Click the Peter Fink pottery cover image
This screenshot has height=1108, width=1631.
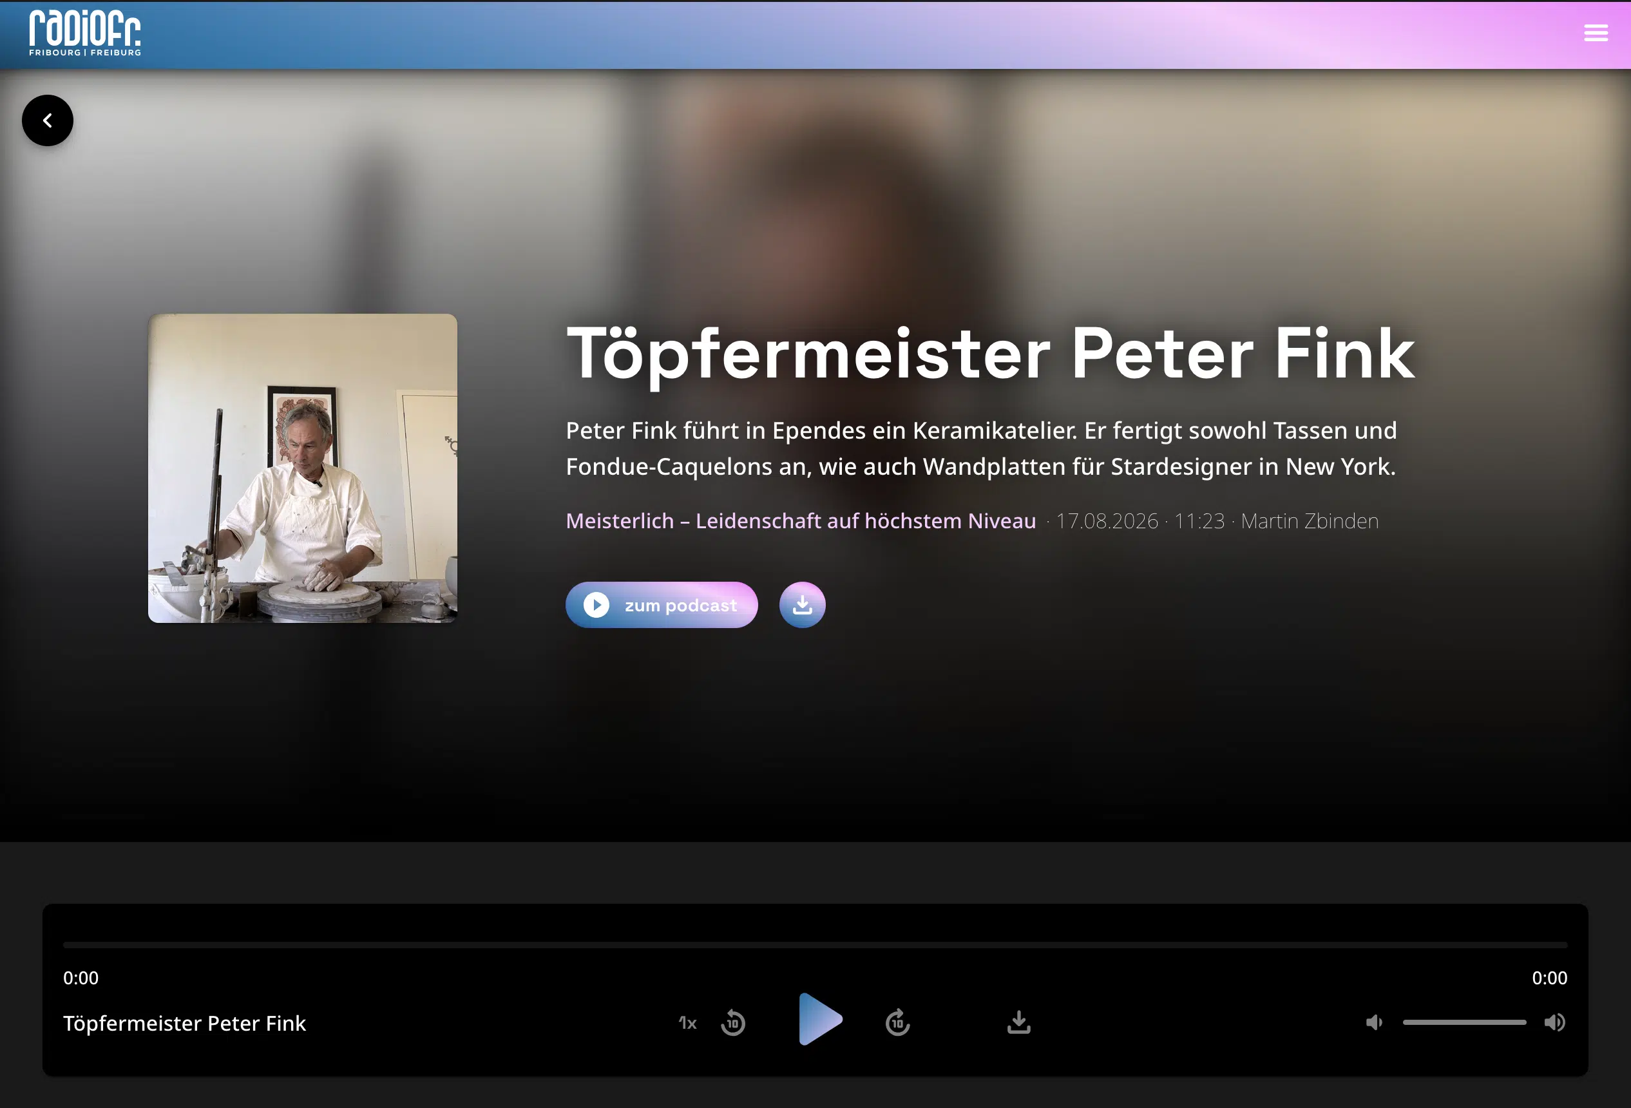pyautogui.click(x=303, y=468)
